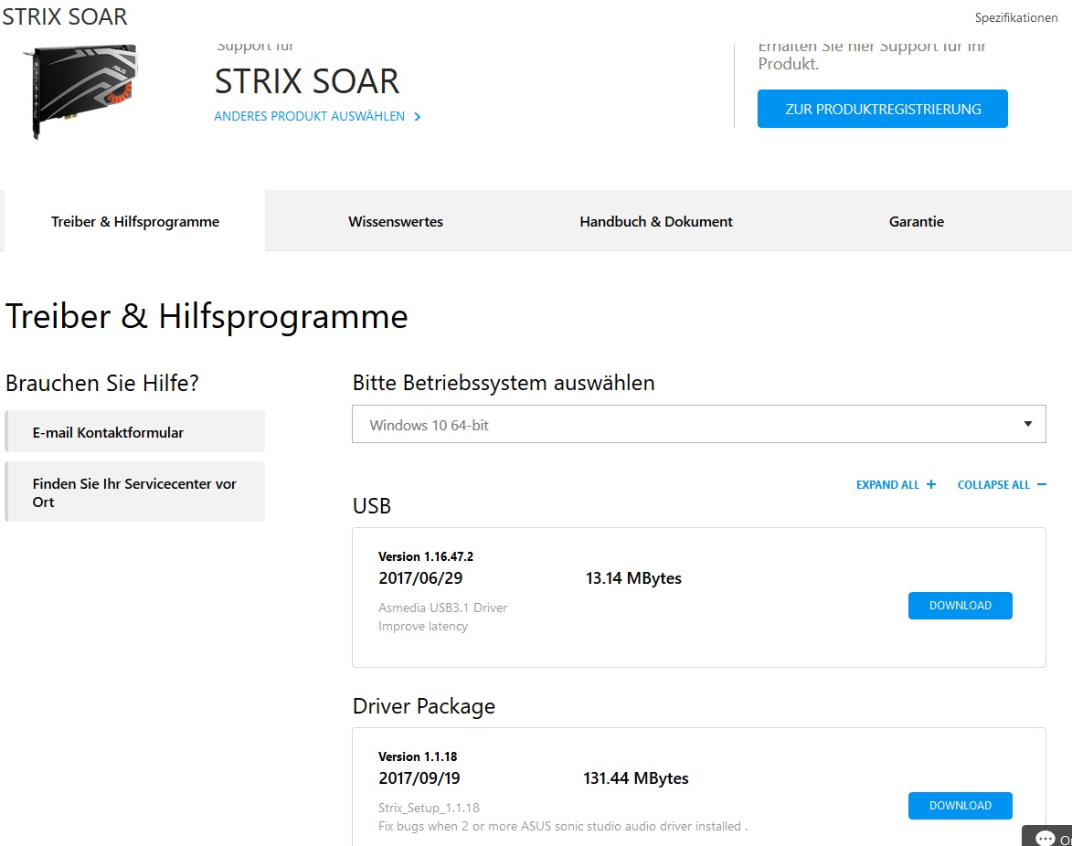Viewport: 1072px width, 846px height.
Task: Download Strix_Setup_1.1.18 driver package
Action: [960, 806]
